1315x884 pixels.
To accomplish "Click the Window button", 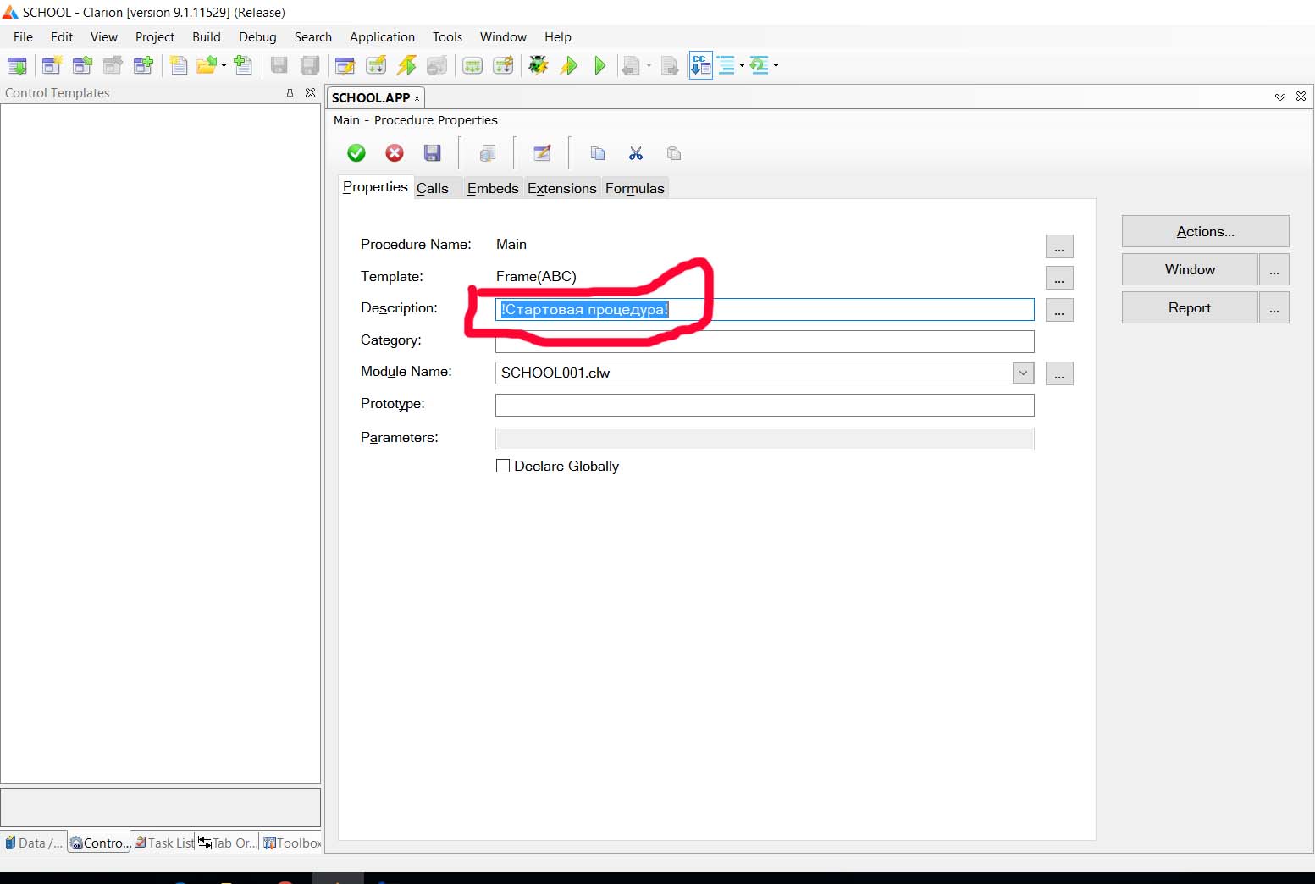I will pos(1189,269).
